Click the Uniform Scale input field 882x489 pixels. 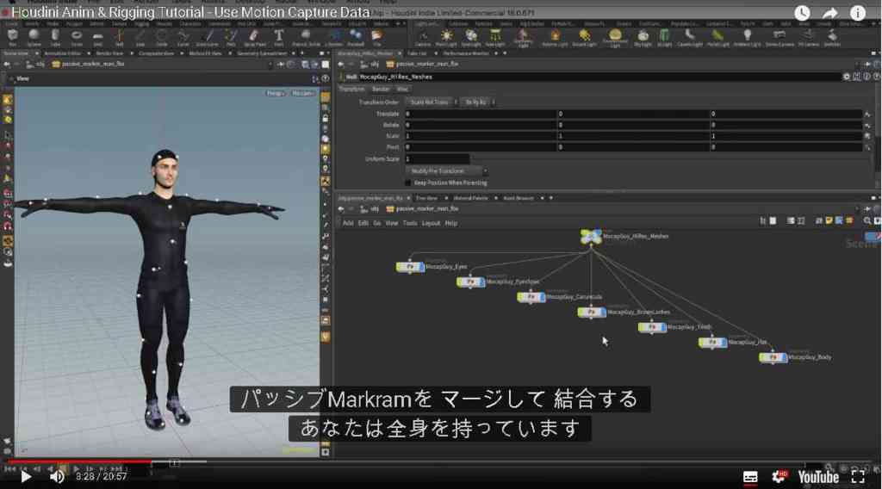click(x=437, y=159)
